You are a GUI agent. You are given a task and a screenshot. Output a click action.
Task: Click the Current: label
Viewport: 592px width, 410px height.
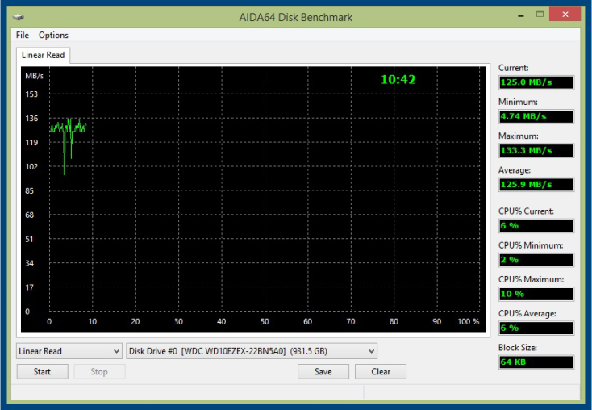pos(514,68)
